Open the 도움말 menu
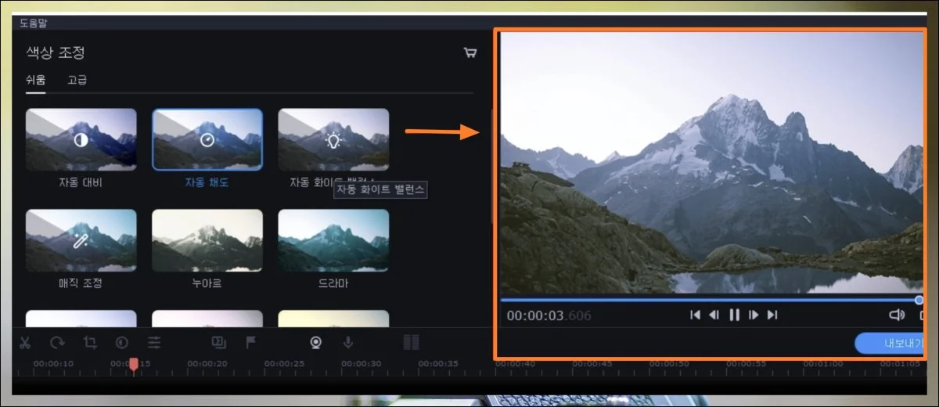The image size is (939, 407). pos(34,23)
